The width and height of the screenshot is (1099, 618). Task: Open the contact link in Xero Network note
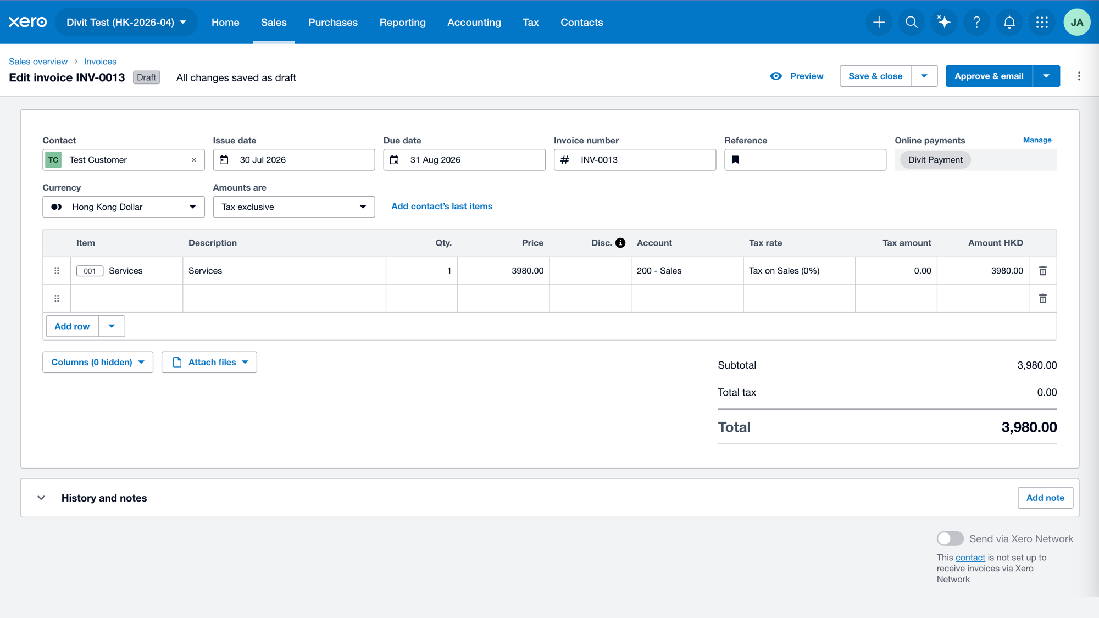tap(970, 558)
